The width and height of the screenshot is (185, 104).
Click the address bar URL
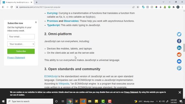click(x=40, y=7)
